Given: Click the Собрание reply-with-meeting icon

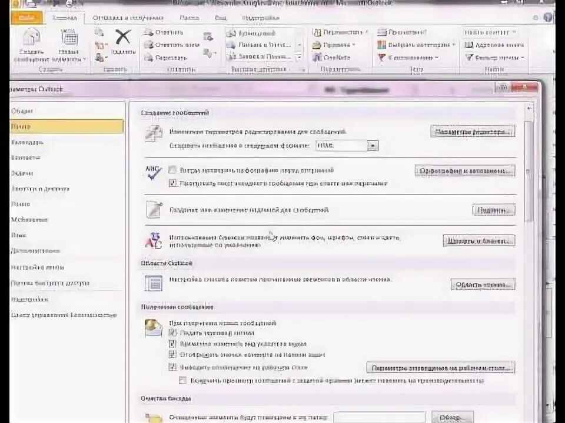Looking at the screenshot, I should pos(208,36).
